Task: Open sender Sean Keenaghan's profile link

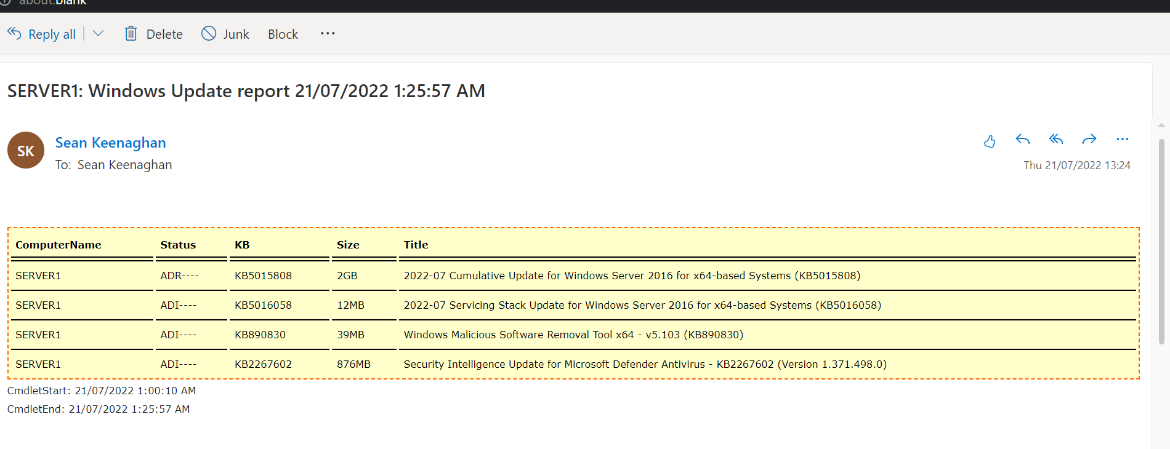Action: tap(110, 143)
